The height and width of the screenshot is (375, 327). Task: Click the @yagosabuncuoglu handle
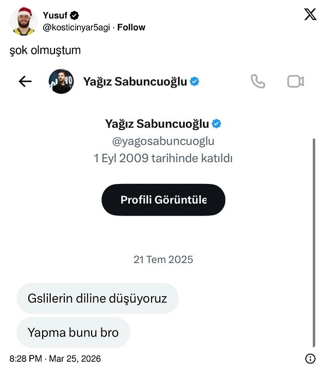[163, 142]
